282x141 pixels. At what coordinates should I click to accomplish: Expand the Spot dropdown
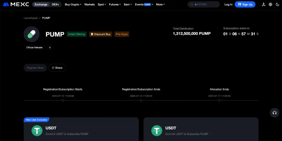102,5
